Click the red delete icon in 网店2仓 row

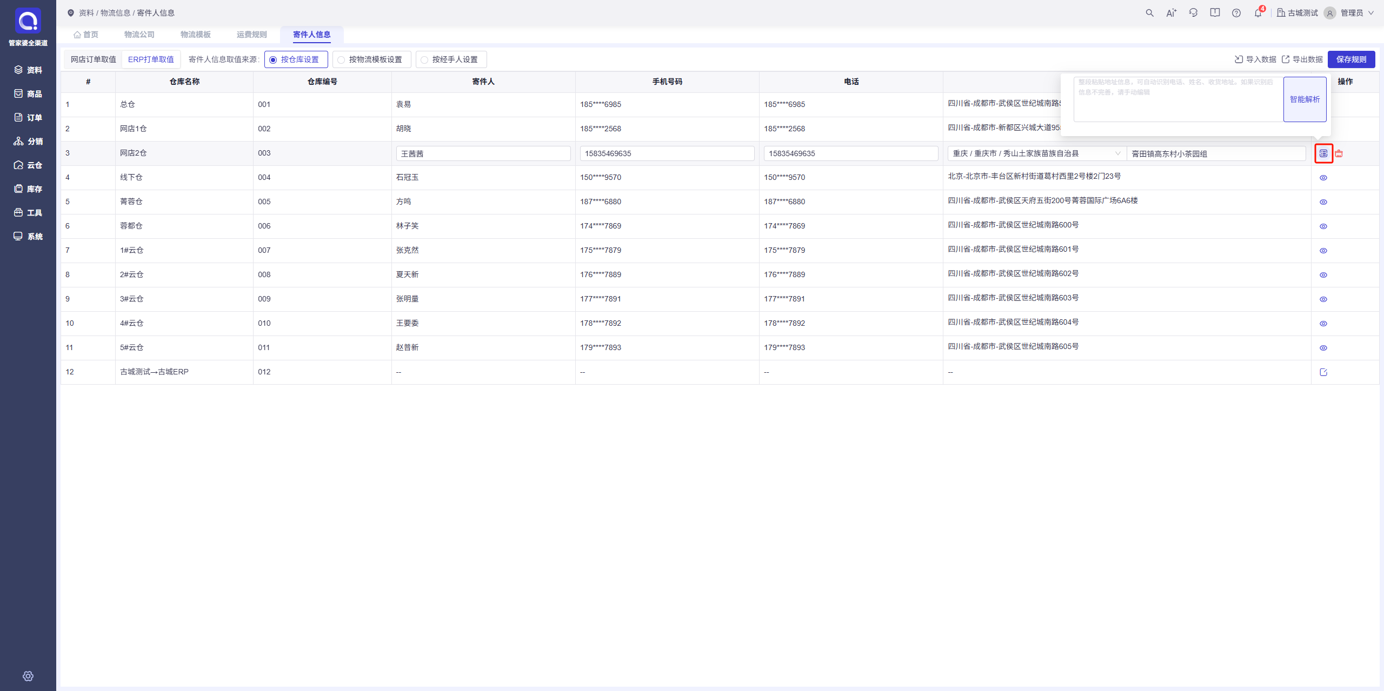tap(1339, 153)
